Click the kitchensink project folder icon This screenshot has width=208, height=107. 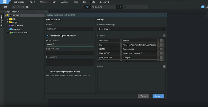tap(8, 15)
